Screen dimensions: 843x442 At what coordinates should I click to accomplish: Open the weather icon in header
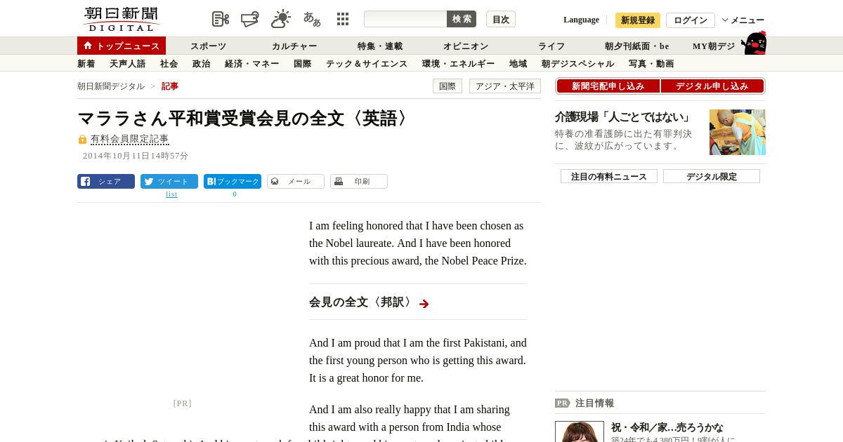pyautogui.click(x=281, y=19)
